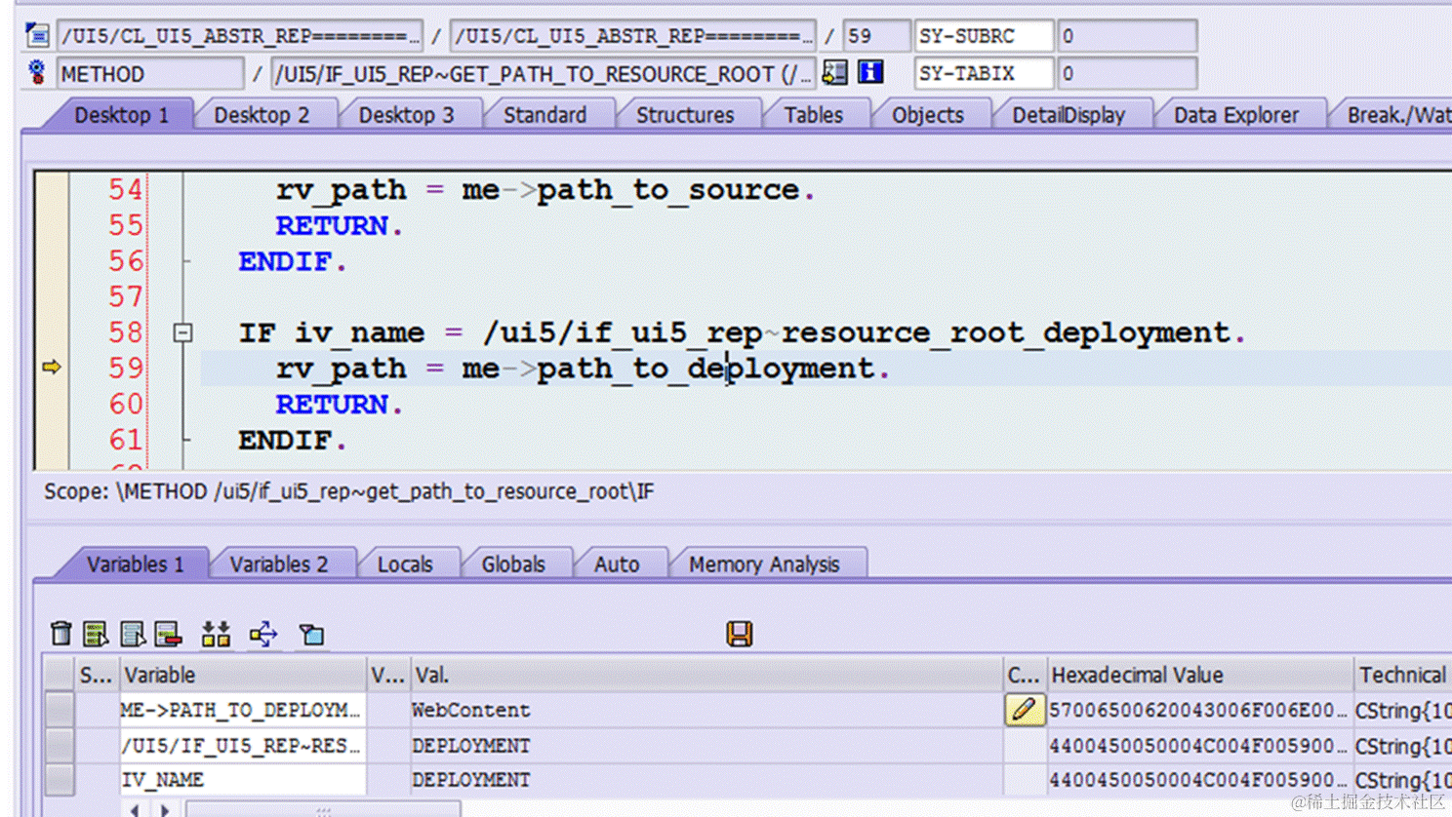Click the SY-SUBRC field
The width and height of the screenshot is (1452, 817).
[x=984, y=36]
